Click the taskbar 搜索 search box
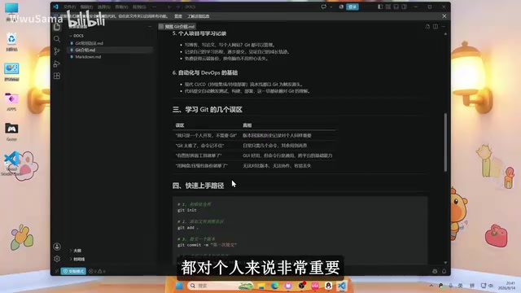The width and height of the screenshot is (521, 293). 221,286
